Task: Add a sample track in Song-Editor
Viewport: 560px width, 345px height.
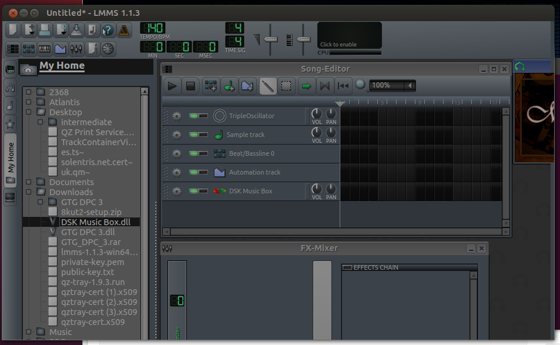Action: point(229,86)
